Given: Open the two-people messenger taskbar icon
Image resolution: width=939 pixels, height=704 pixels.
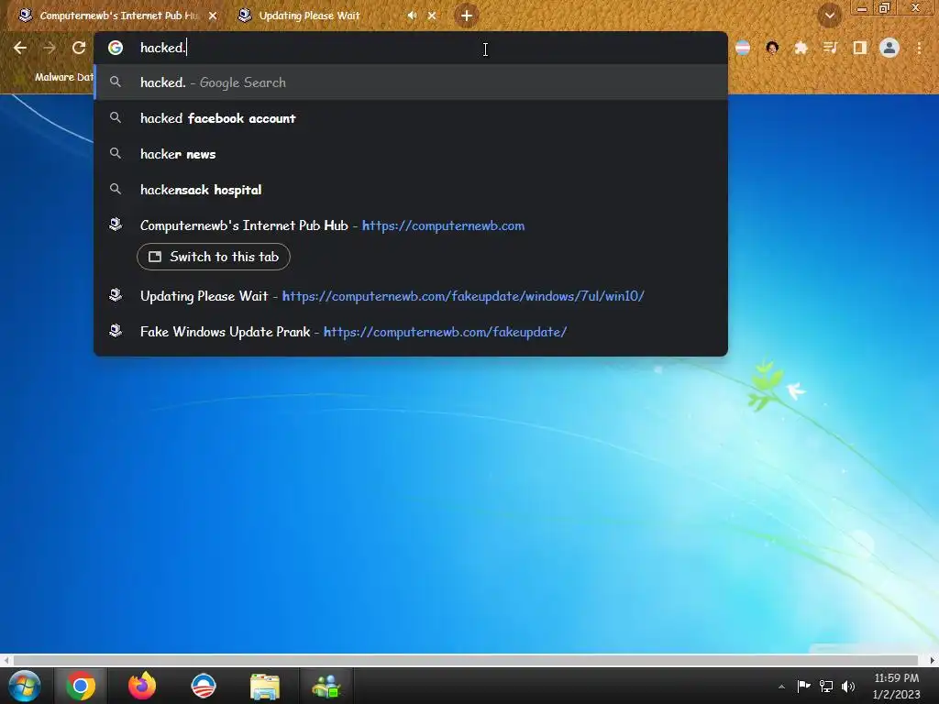Looking at the screenshot, I should (326, 686).
